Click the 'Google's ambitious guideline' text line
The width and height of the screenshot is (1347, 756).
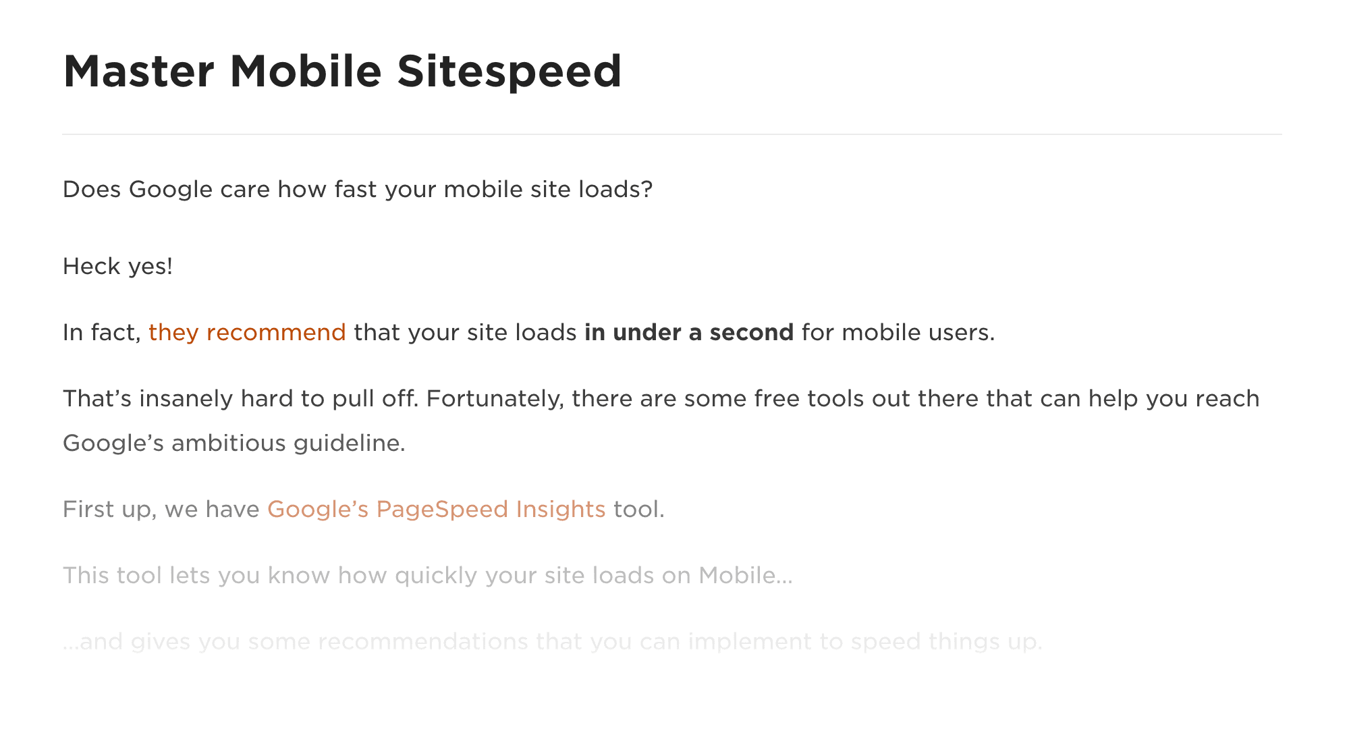234,443
